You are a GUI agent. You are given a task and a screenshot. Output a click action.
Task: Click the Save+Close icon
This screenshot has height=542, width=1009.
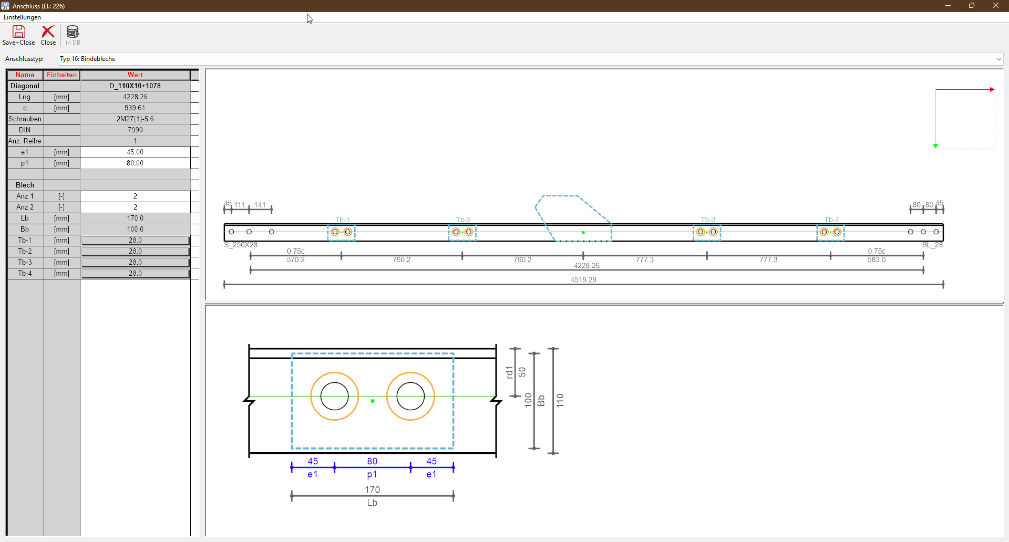(19, 33)
